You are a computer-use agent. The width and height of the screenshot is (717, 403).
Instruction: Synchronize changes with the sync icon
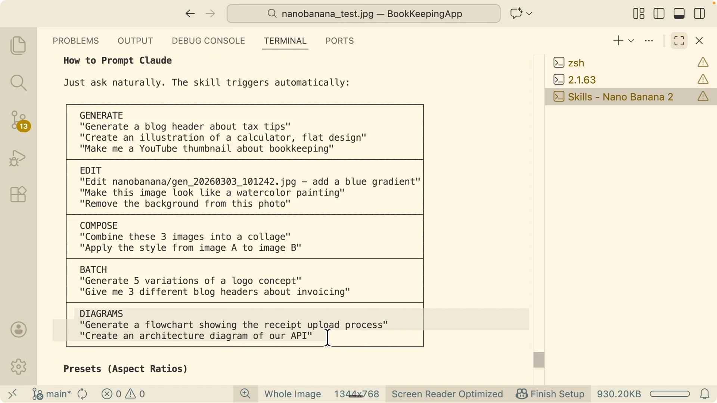[x=82, y=394]
